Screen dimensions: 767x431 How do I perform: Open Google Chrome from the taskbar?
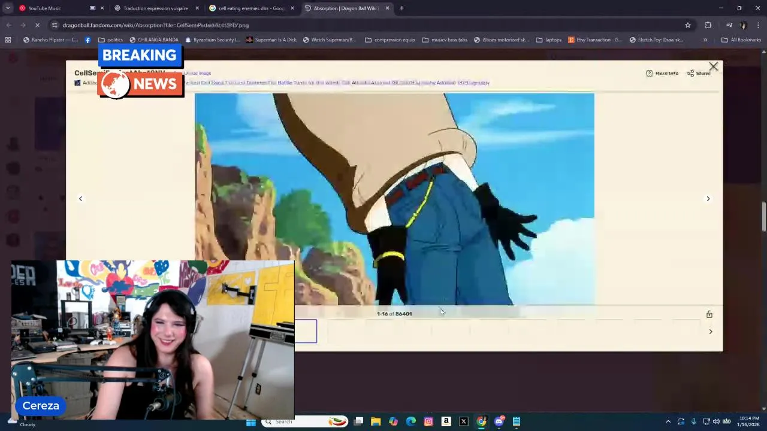point(481,422)
